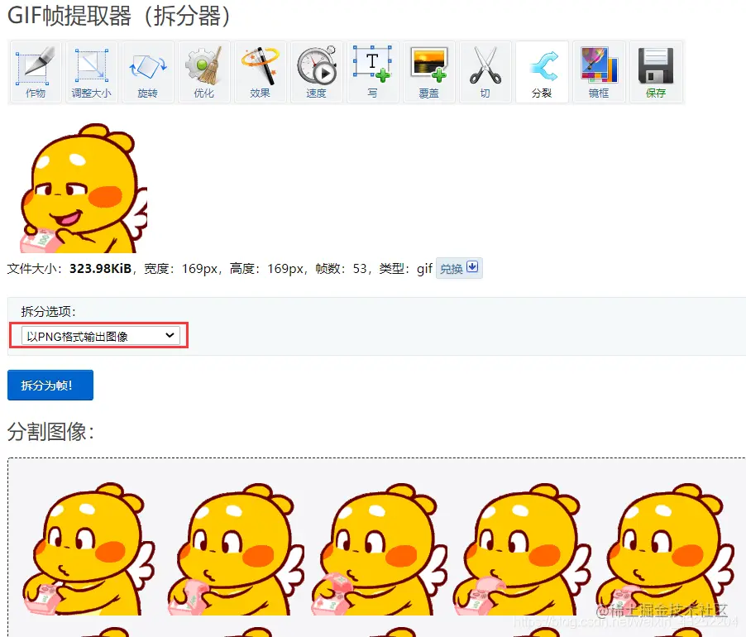Viewport: 746px width, 637px height.
Task: Select the second split frame thumbnail
Action: coord(236,549)
